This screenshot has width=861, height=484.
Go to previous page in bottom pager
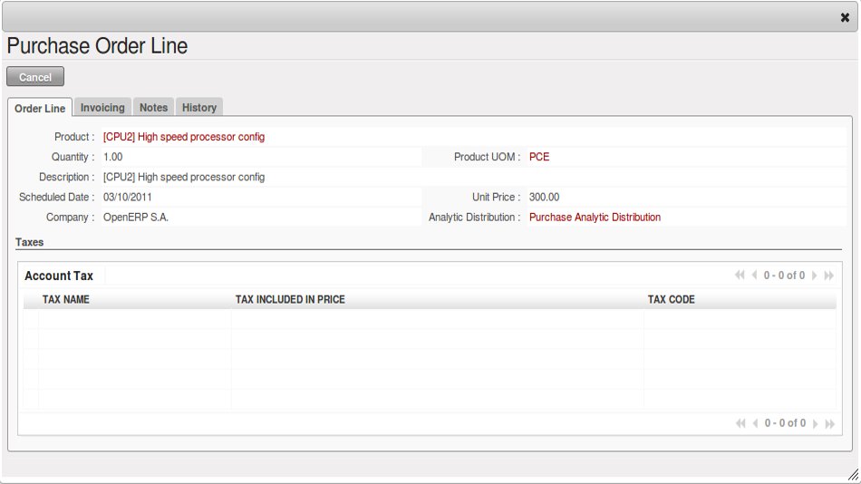coord(754,423)
